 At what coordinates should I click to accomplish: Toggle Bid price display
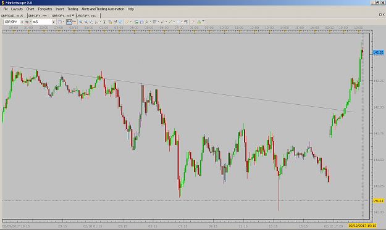coord(69,22)
